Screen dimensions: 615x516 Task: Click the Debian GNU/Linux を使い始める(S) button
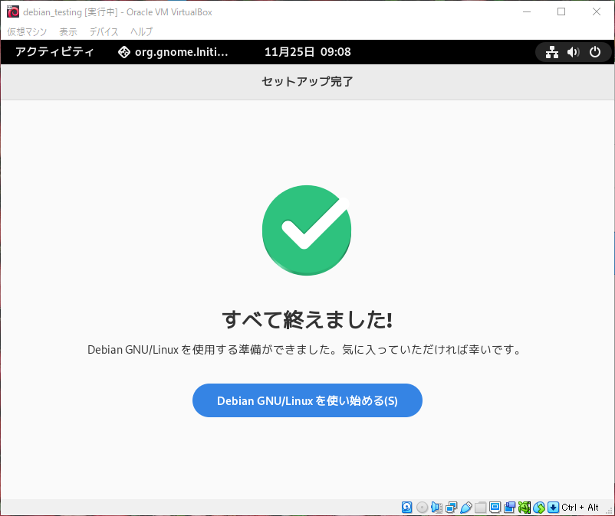tap(307, 400)
